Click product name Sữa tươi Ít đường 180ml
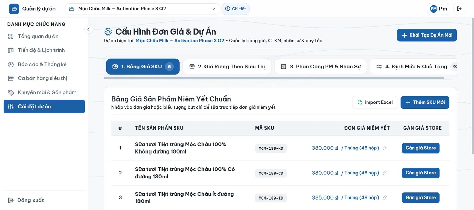This screenshot has height=210, width=474. 184,198
